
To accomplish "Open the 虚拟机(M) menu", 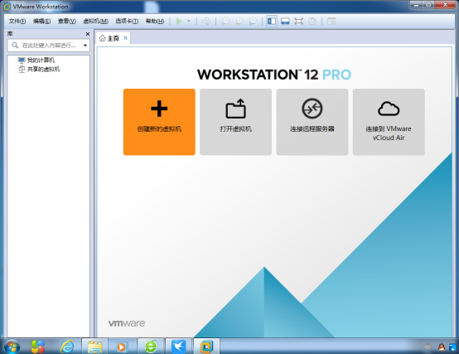I will click(96, 21).
